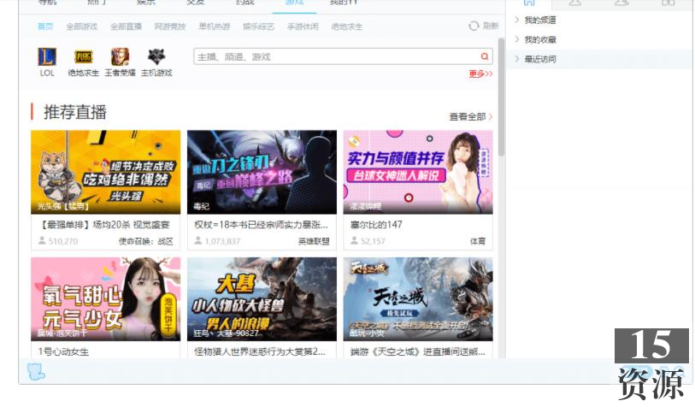Open the 吃鸡绝非偶然 stream thumbnail
Viewport: 695px width, 407px height.
[105, 172]
